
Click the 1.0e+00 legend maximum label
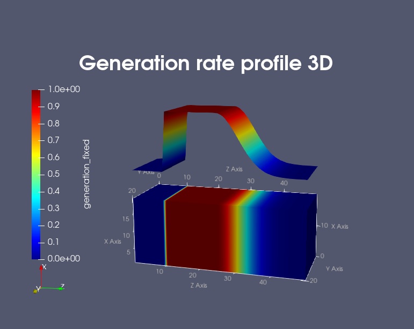click(x=64, y=89)
